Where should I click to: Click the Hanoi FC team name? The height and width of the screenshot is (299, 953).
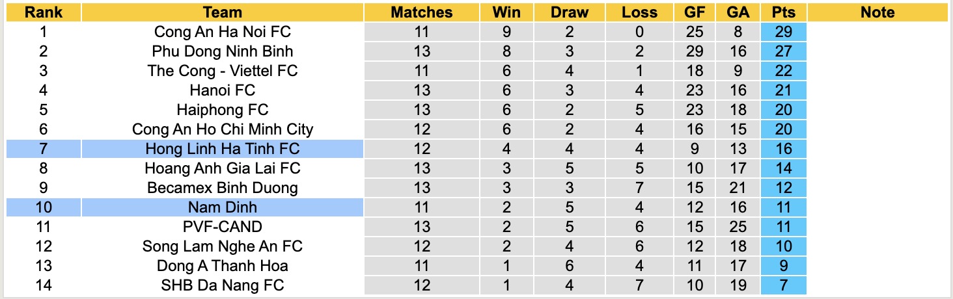[223, 90]
